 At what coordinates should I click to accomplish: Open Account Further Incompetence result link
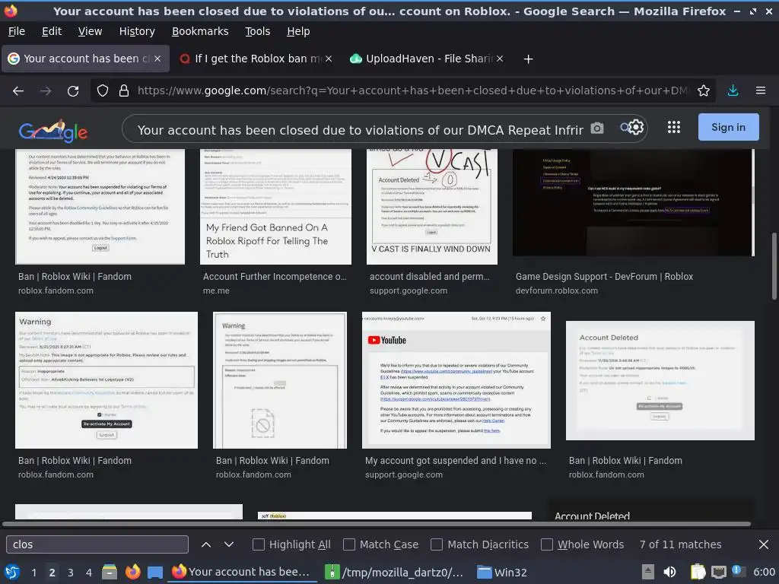pyautogui.click(x=275, y=277)
